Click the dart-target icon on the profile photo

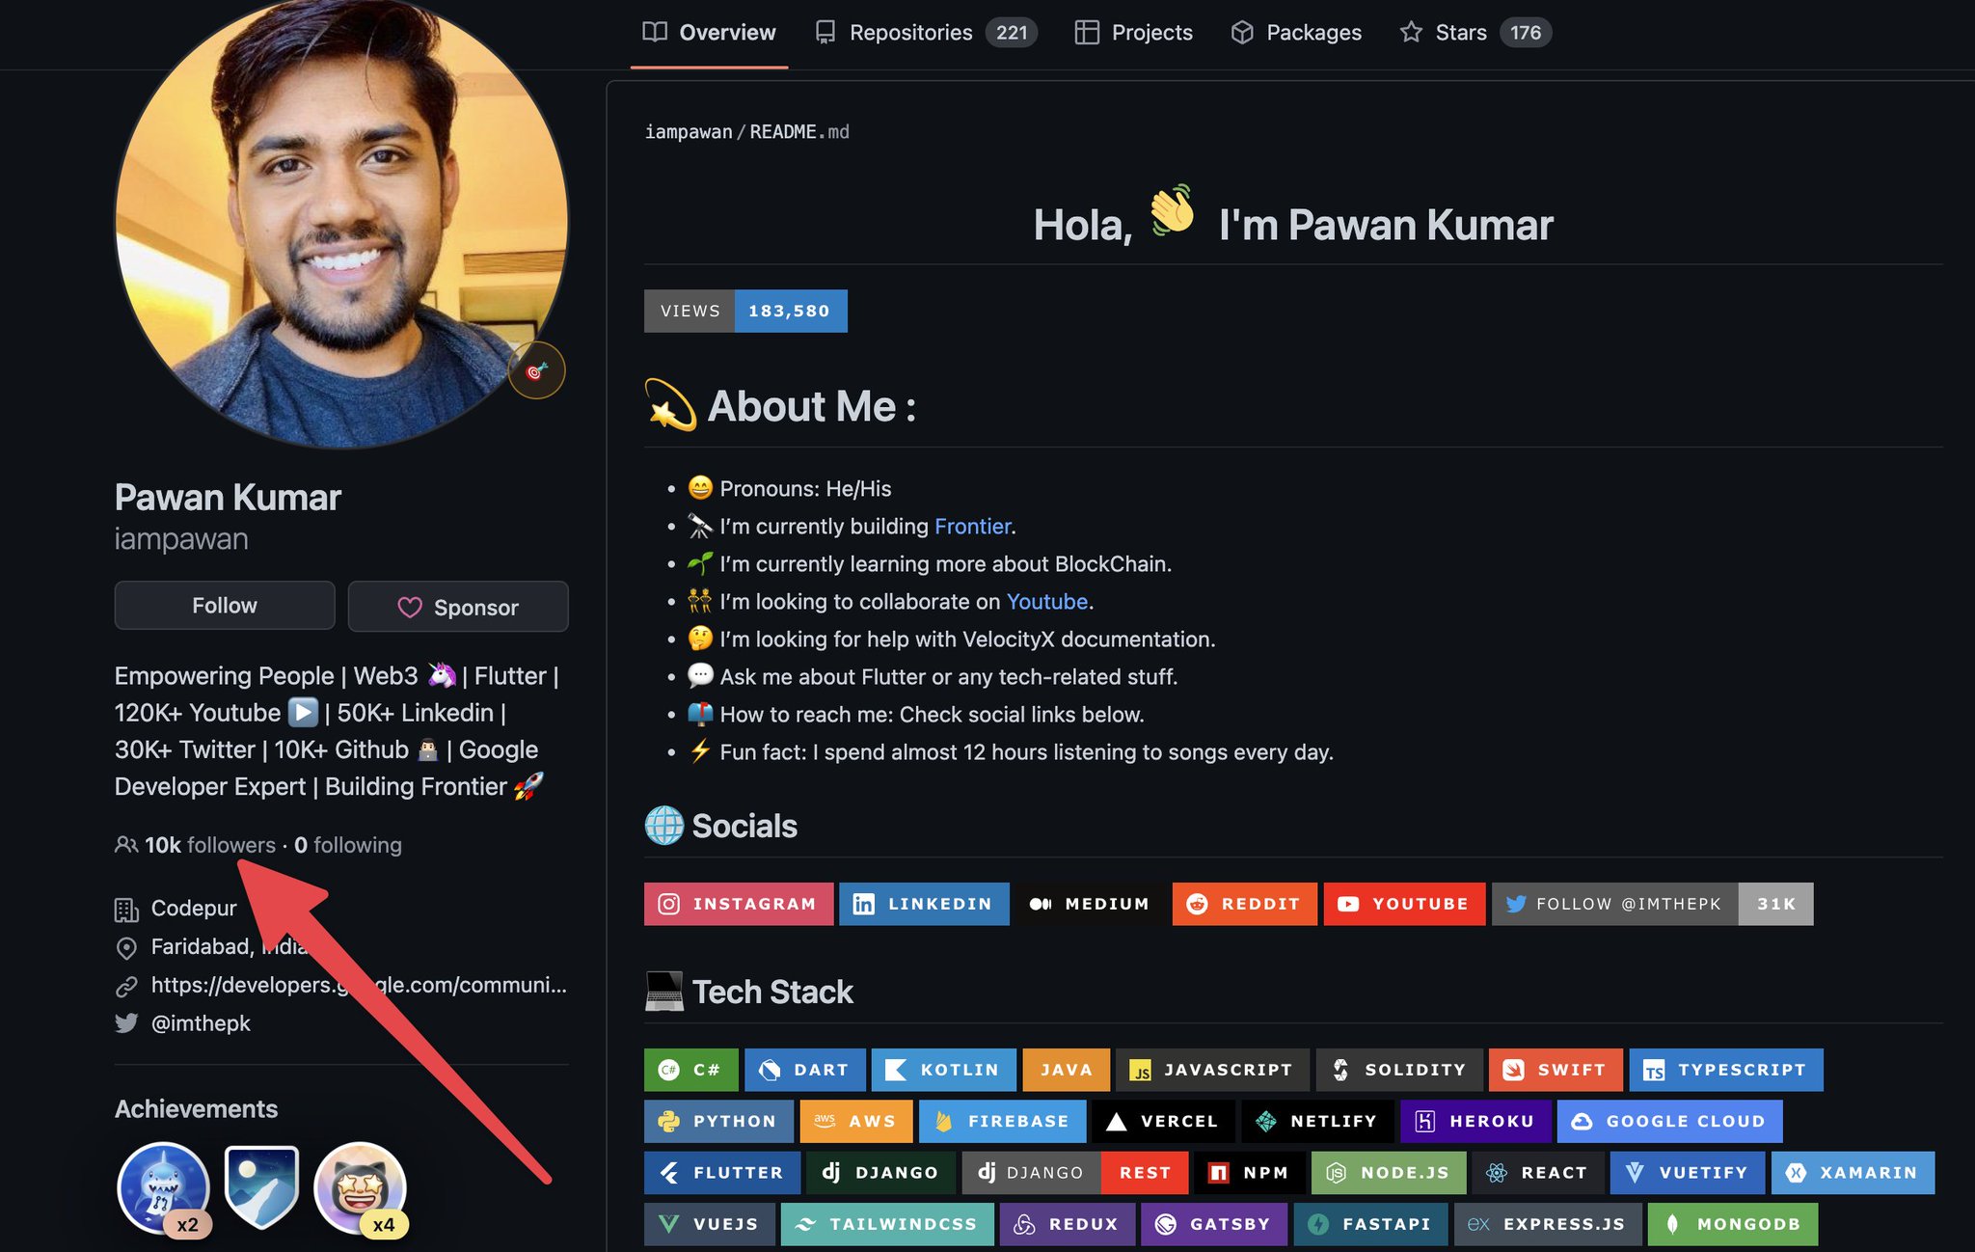tap(537, 369)
